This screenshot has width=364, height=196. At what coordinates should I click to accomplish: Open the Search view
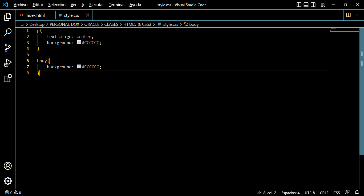click(8, 32)
